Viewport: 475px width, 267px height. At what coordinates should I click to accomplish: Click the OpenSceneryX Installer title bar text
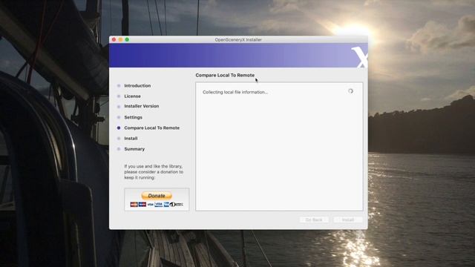point(238,39)
